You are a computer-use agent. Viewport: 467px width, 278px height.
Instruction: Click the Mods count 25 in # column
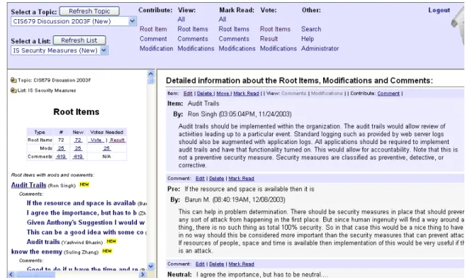61,148
